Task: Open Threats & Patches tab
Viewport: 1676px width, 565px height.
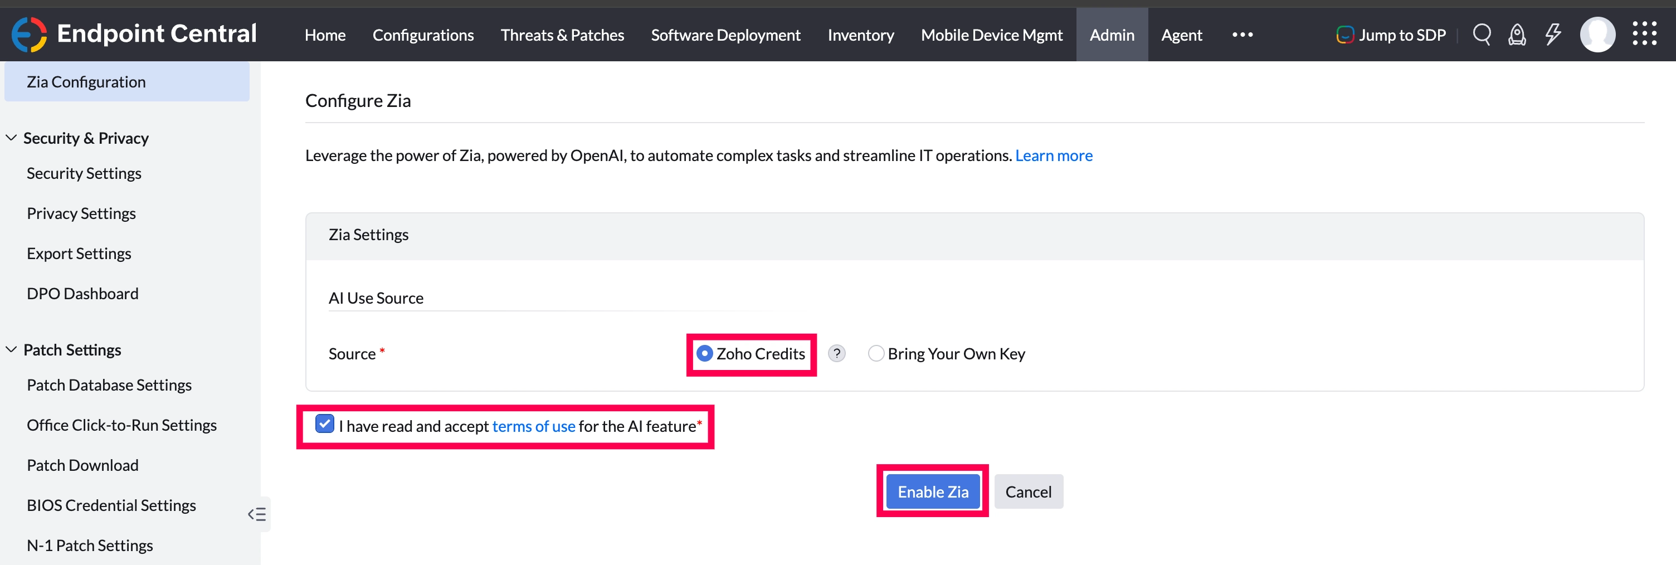Action: 562,35
